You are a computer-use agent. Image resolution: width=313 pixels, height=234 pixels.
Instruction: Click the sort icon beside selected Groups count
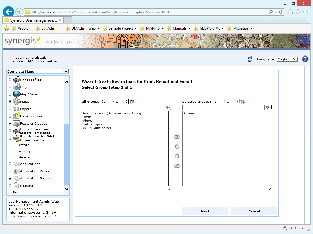[242, 101]
